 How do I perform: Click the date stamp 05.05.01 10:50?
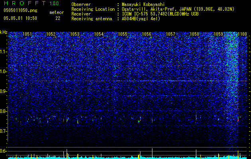[20, 18]
